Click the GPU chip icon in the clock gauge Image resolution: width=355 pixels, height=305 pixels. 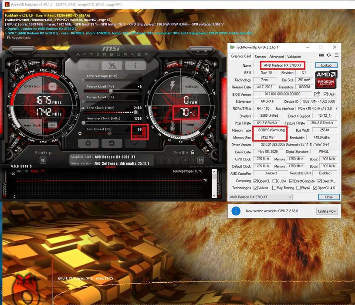pyautogui.click(x=53, y=87)
